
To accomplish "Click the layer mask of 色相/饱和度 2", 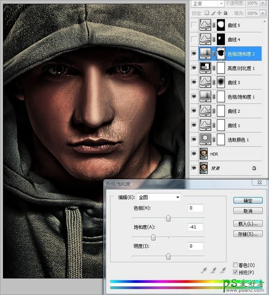I will 221,53.
